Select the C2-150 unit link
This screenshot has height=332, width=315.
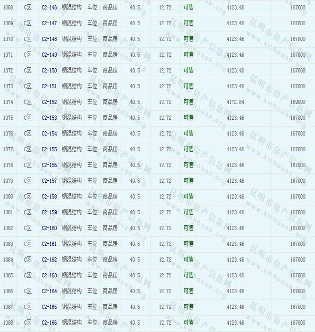coord(49,70)
